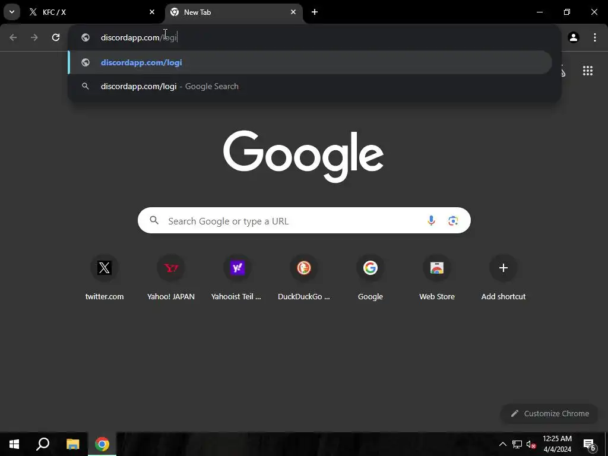This screenshot has height=456, width=608.
Task: Open the Web Store shortcut
Action: click(x=437, y=278)
